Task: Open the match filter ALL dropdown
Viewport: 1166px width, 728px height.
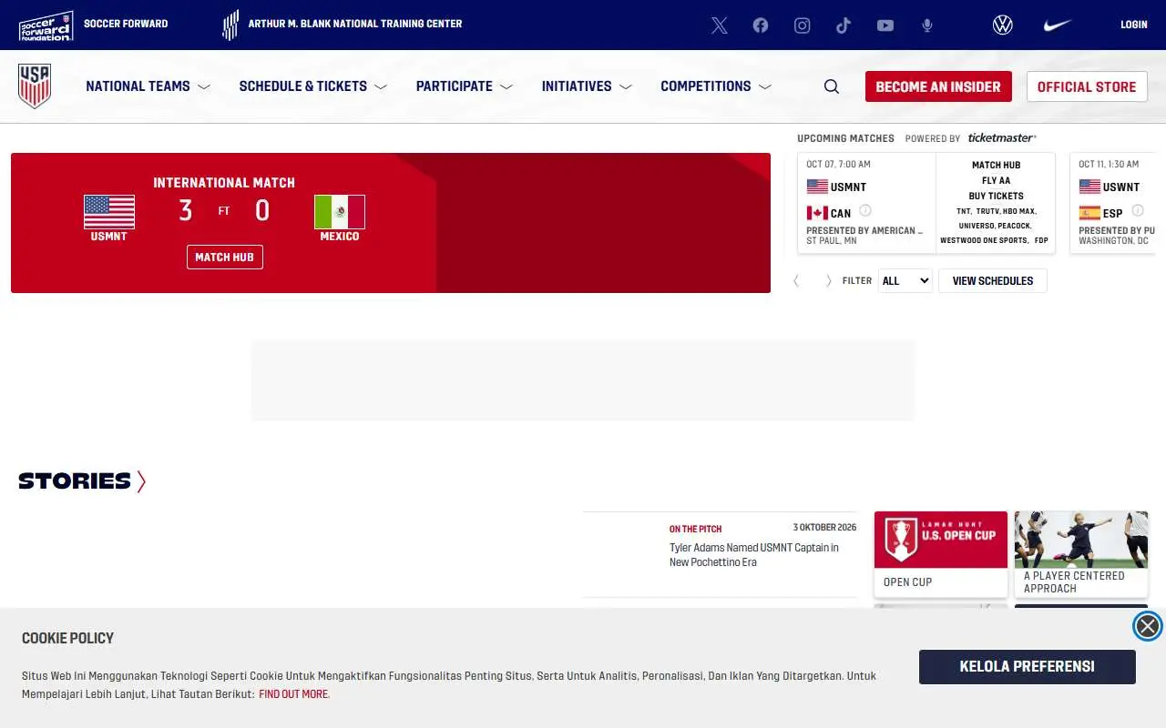Action: (x=905, y=280)
